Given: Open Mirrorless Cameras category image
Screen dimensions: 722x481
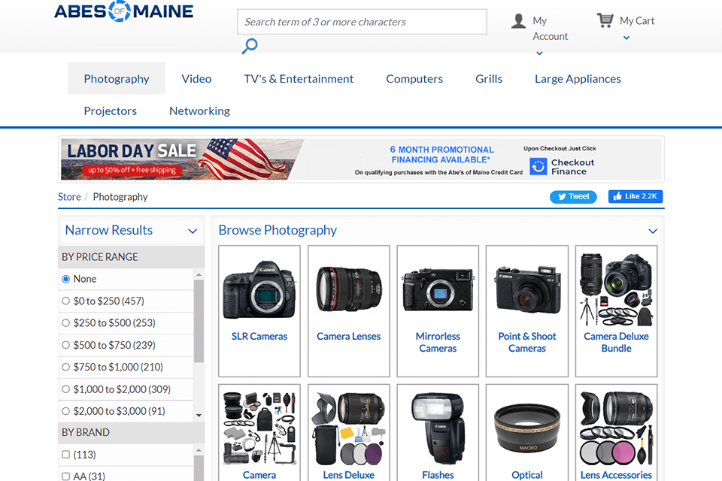Looking at the screenshot, I should pos(438,290).
